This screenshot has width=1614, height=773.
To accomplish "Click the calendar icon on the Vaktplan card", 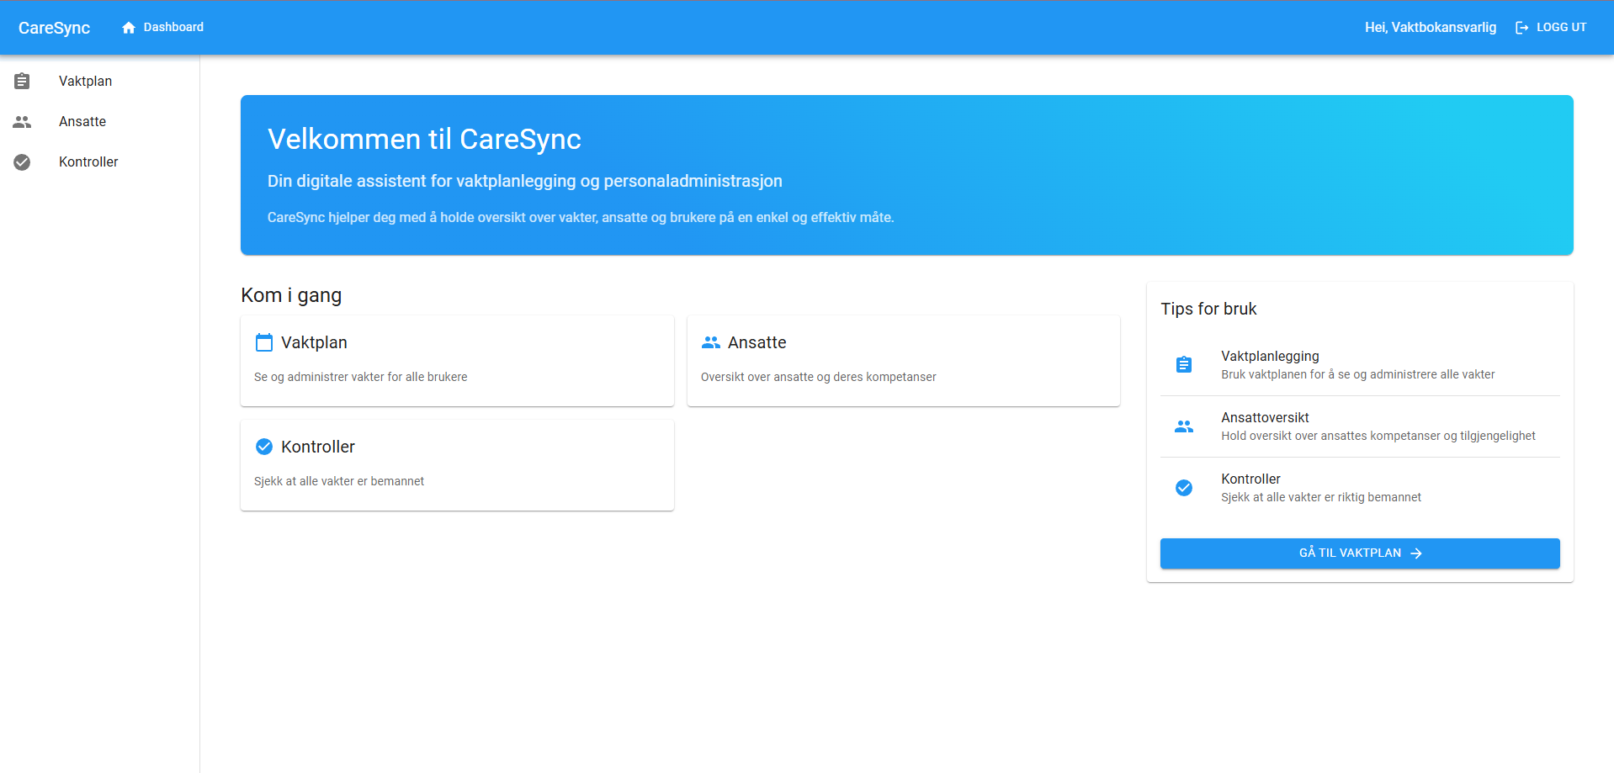I will point(264,342).
